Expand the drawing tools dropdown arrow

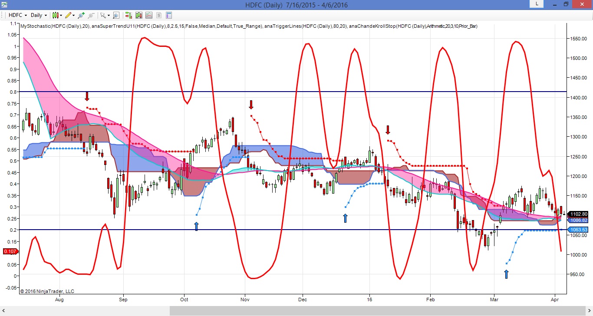(74, 15)
